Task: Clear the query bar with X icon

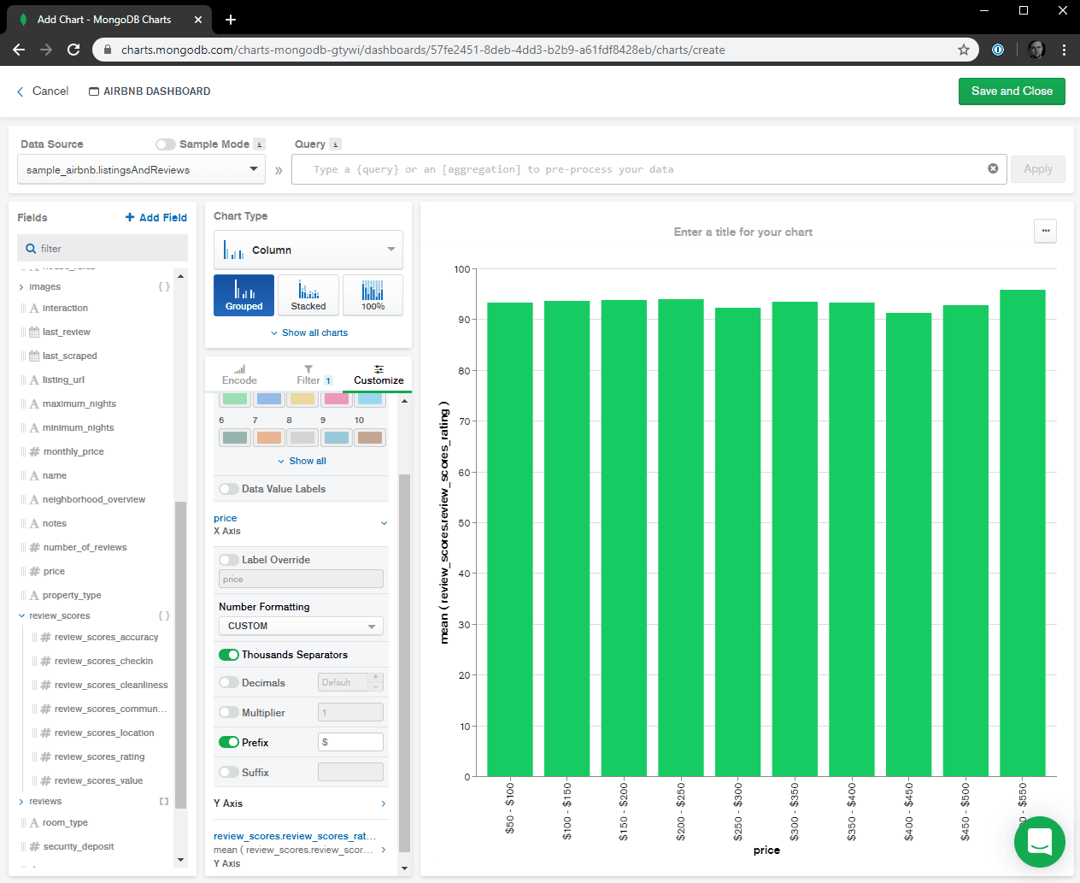Action: (x=993, y=168)
